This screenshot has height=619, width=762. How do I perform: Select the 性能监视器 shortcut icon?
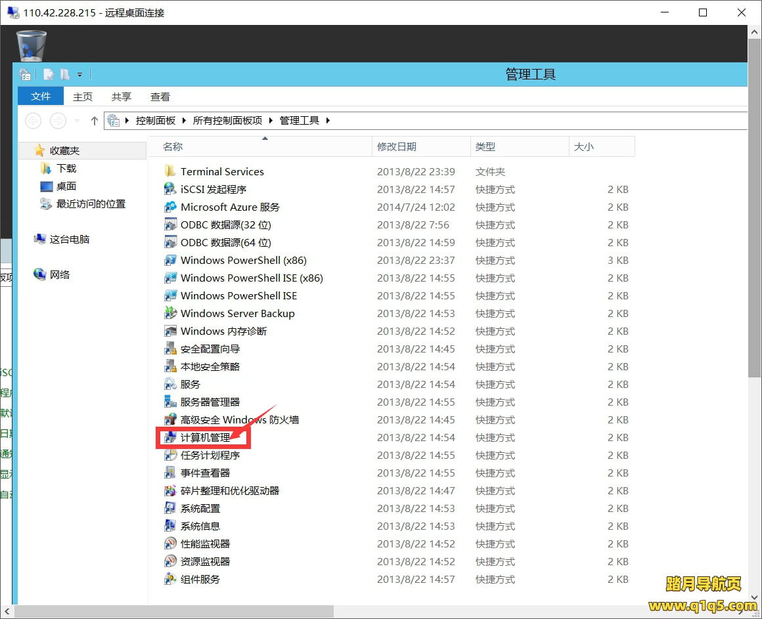[x=169, y=544]
